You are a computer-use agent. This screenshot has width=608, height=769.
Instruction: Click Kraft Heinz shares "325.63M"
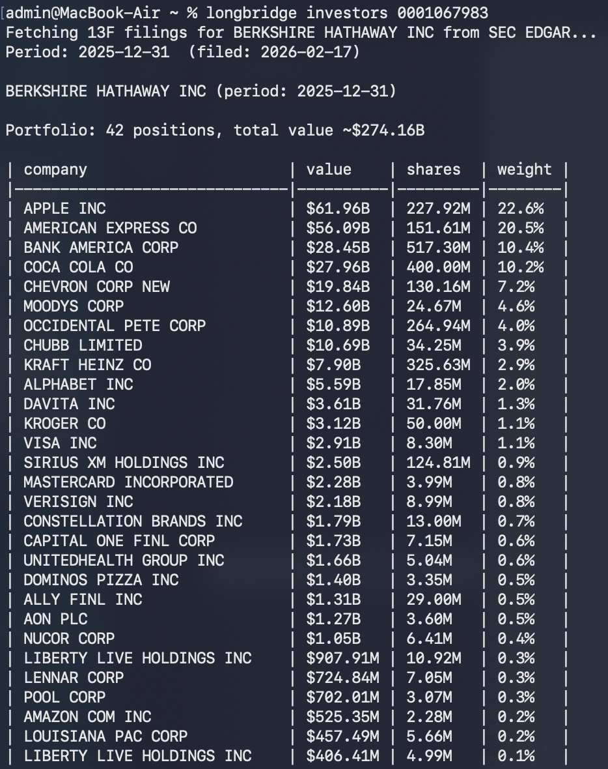click(438, 365)
